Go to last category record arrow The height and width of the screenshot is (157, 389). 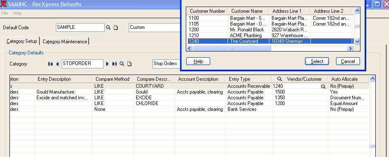(114, 64)
